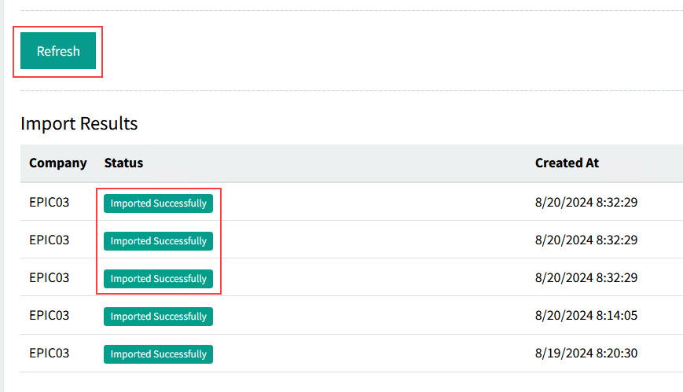Click the 8/19/2024 8:20:30 timestamp

tap(586, 354)
